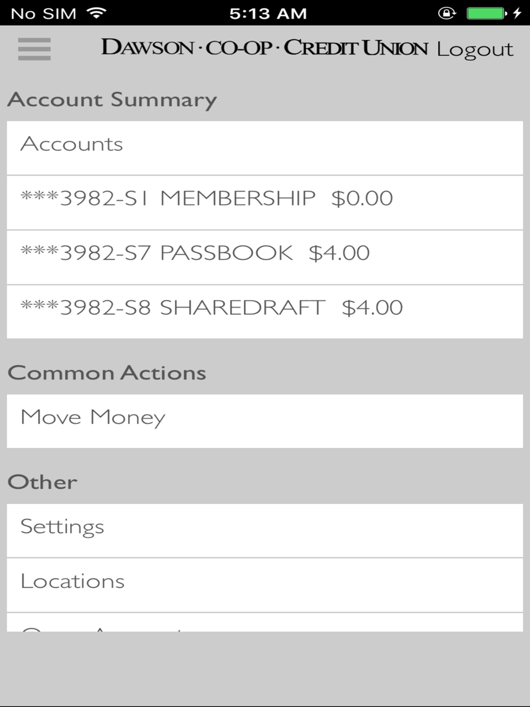Click the charging bolt icon
Screen dimensions: 530x707
point(517,13)
